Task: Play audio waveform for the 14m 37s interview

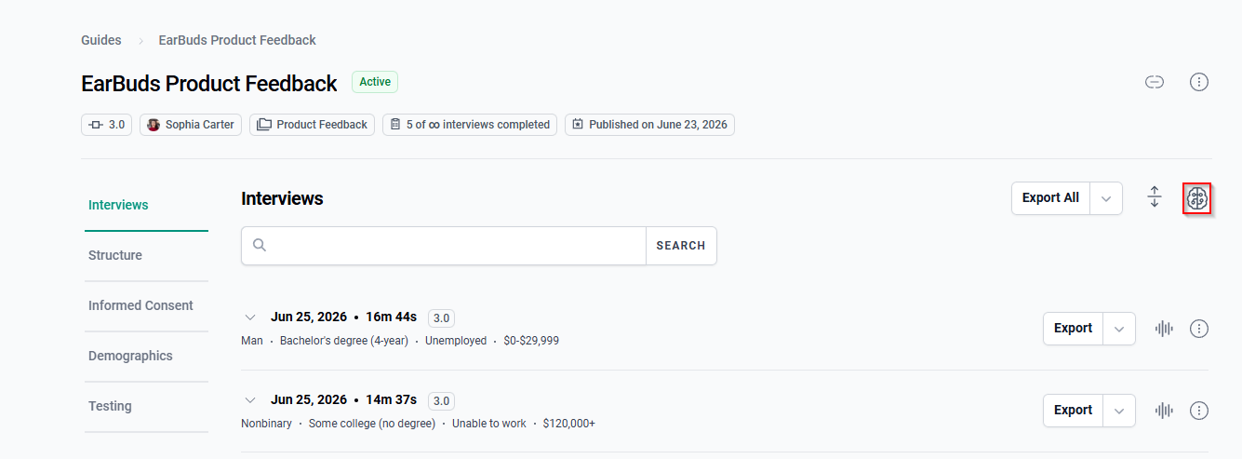Action: point(1164,411)
